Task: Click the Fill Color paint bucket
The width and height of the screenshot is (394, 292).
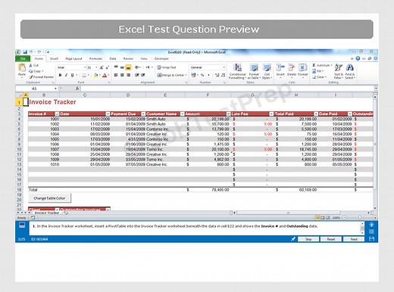Action: coord(95,75)
